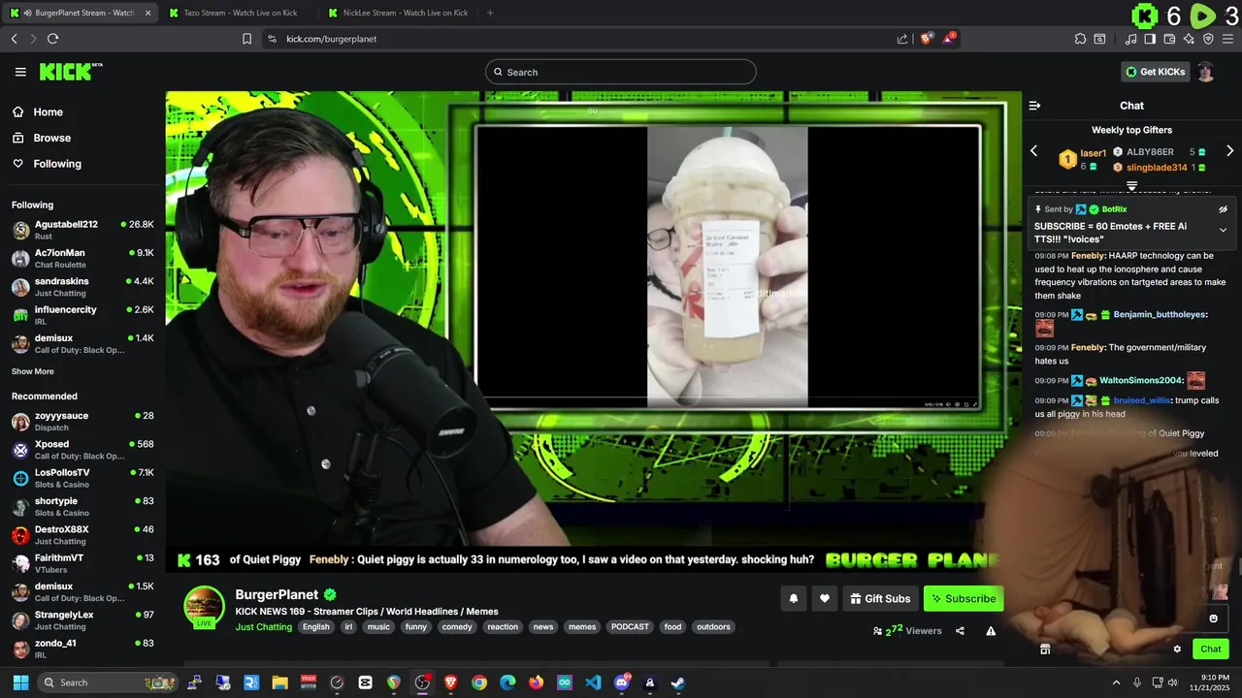Screen dimensions: 1242x698
Task: Open sandraskins channel in Following
Action: 82,287
